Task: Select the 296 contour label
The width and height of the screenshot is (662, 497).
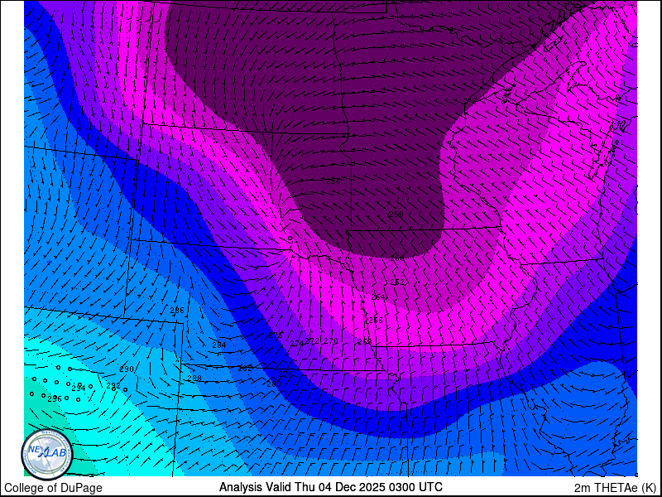Action: 55,399
